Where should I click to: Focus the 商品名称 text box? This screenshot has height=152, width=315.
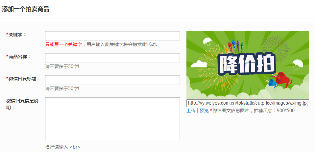point(112,58)
